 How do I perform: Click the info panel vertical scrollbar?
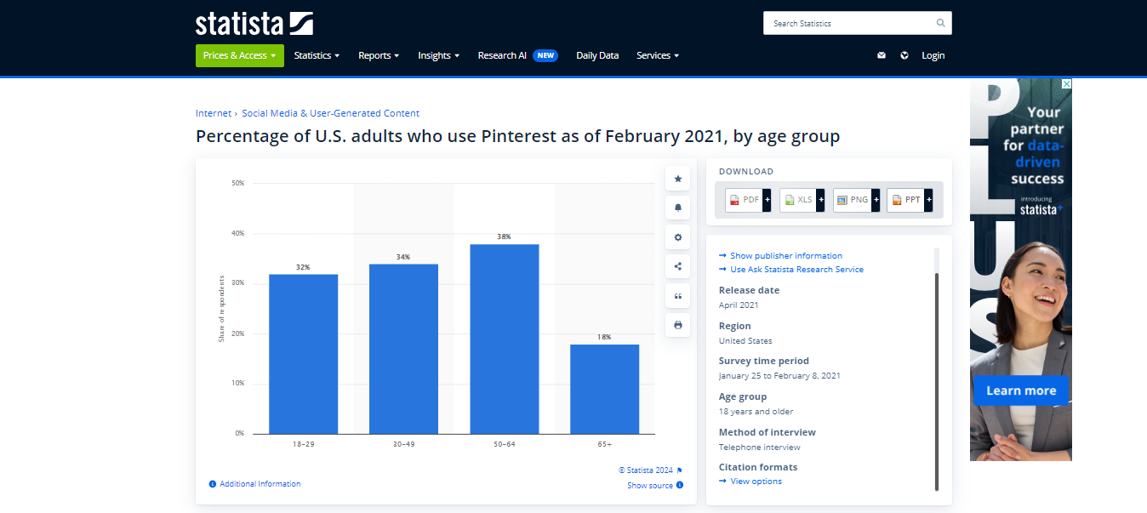937,381
